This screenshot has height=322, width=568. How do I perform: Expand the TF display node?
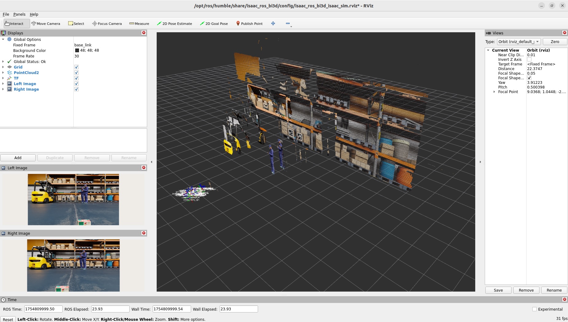(x=3, y=78)
